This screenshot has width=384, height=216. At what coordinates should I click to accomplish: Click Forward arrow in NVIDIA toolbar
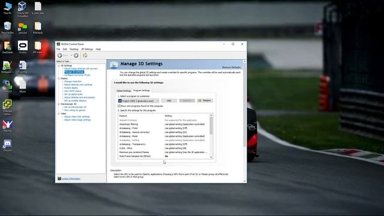[x=76, y=55]
